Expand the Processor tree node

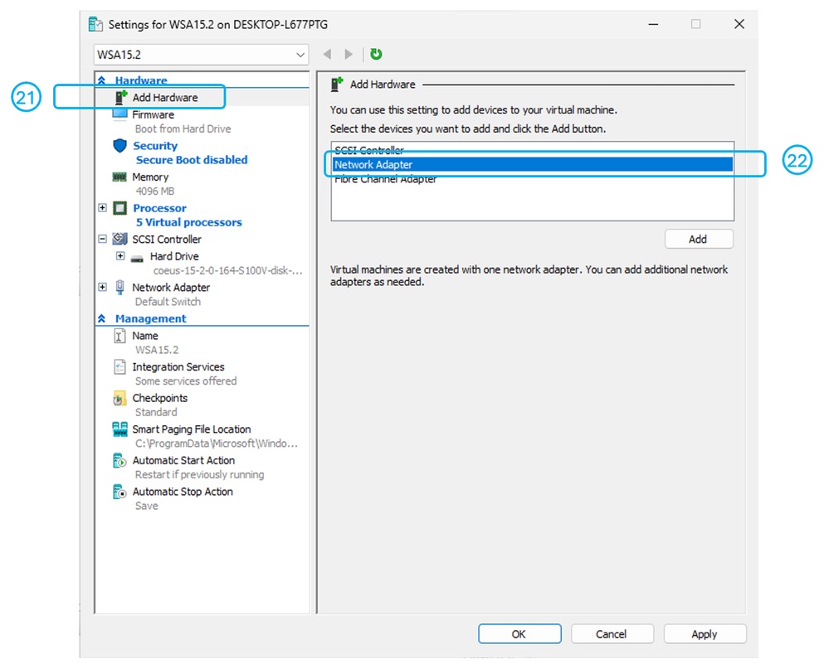pos(103,207)
